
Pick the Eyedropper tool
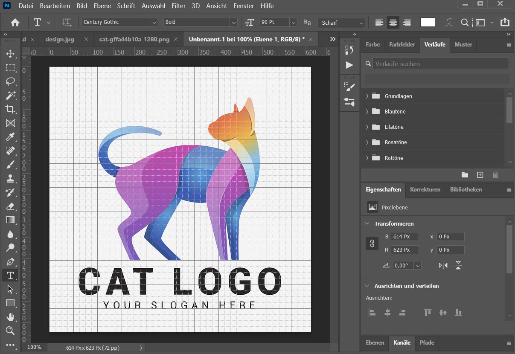pyautogui.click(x=10, y=136)
